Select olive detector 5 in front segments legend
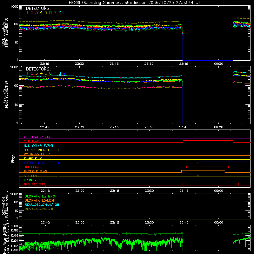 [46, 13]
